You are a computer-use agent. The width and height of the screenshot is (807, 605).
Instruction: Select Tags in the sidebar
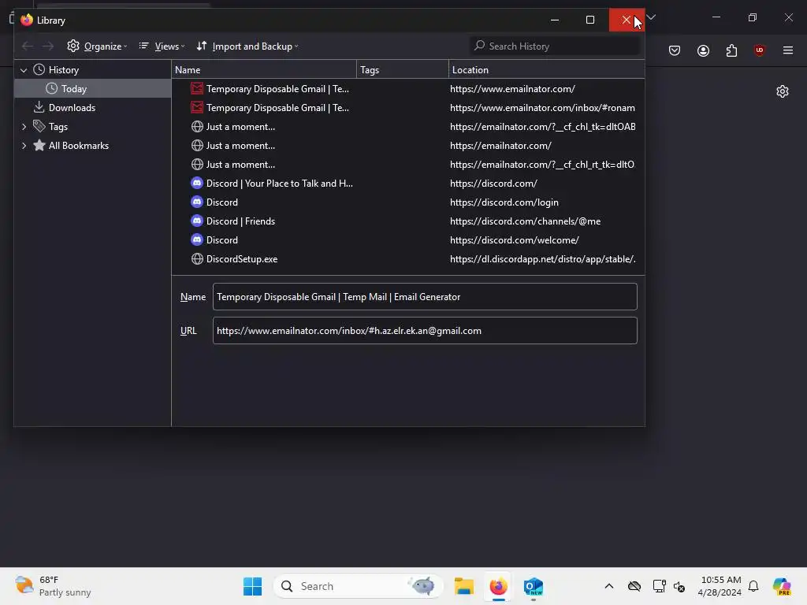coord(58,127)
